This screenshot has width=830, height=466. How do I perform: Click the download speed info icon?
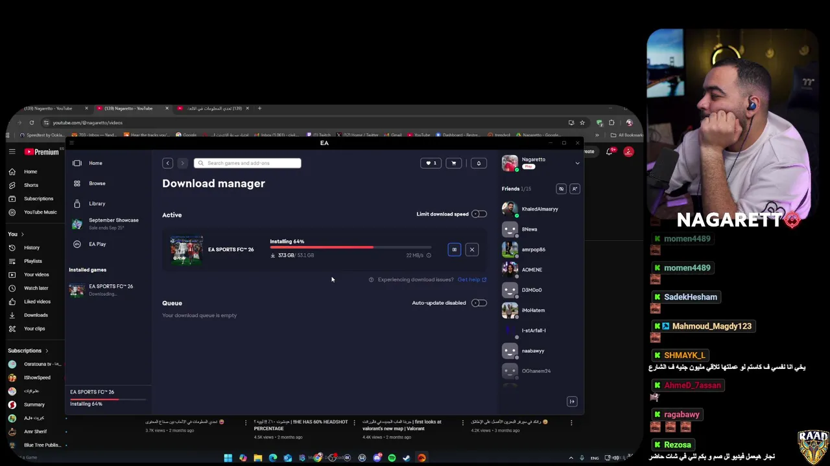click(x=429, y=256)
